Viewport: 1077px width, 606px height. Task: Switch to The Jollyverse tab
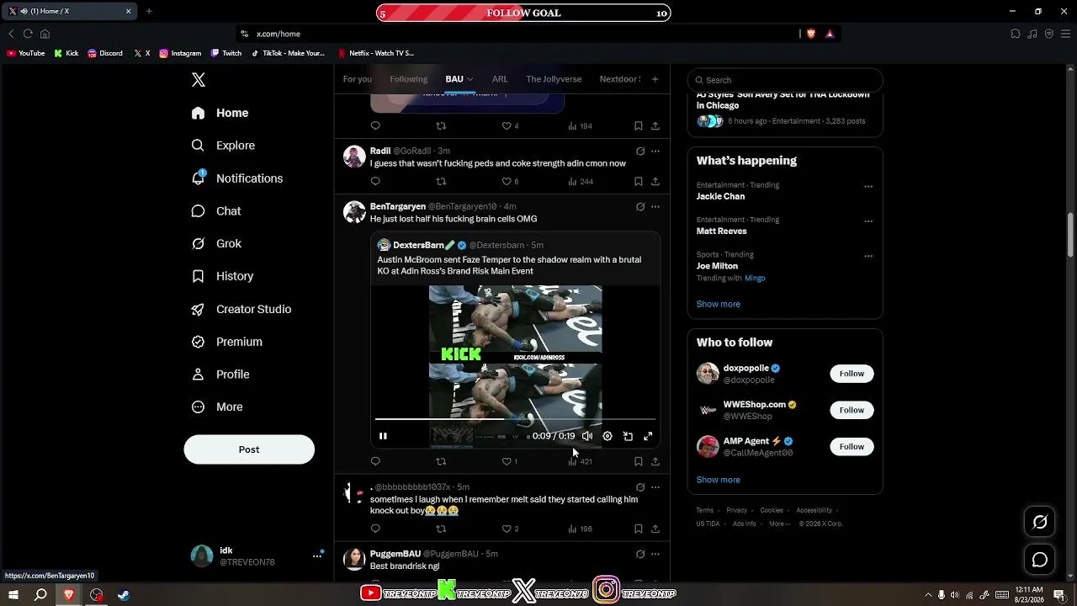coord(554,79)
